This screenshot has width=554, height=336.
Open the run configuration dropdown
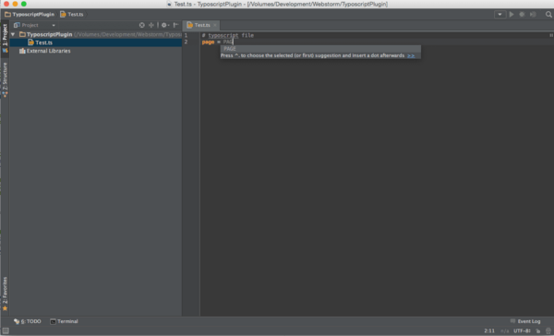500,15
